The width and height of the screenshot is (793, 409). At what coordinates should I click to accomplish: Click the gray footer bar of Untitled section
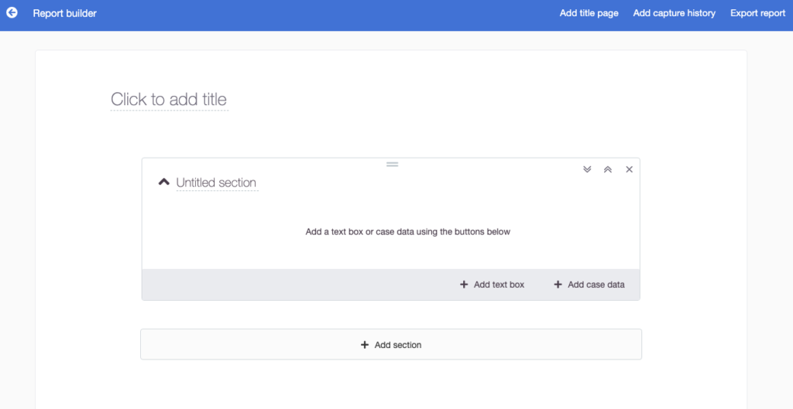294,285
